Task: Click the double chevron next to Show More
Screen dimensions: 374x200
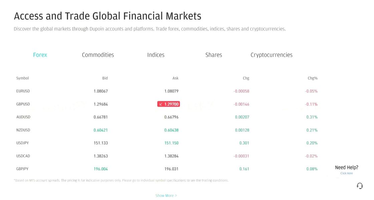Action: 176,195
